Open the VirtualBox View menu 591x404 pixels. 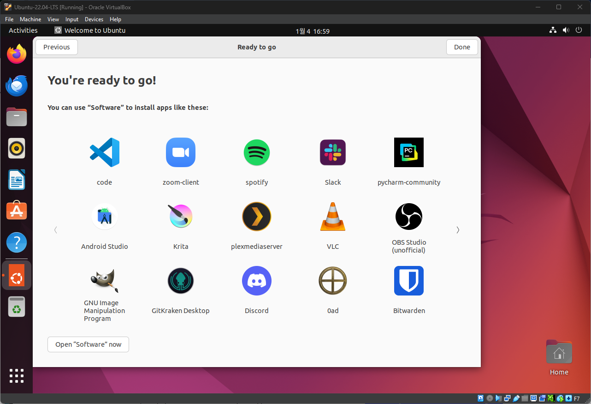tap(53, 19)
